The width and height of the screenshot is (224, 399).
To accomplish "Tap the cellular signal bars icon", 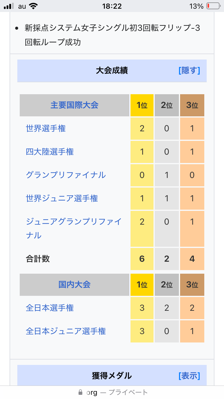I will (9, 6).
